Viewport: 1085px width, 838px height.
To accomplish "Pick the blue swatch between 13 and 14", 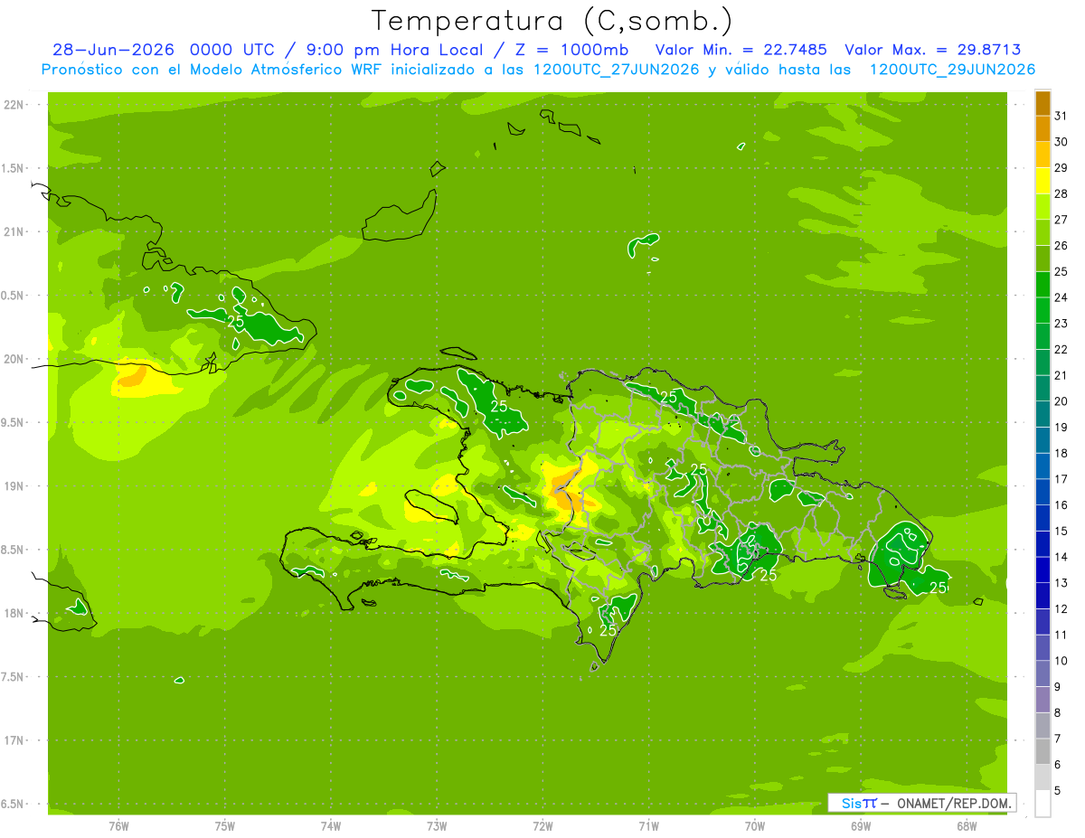I will click(1043, 570).
